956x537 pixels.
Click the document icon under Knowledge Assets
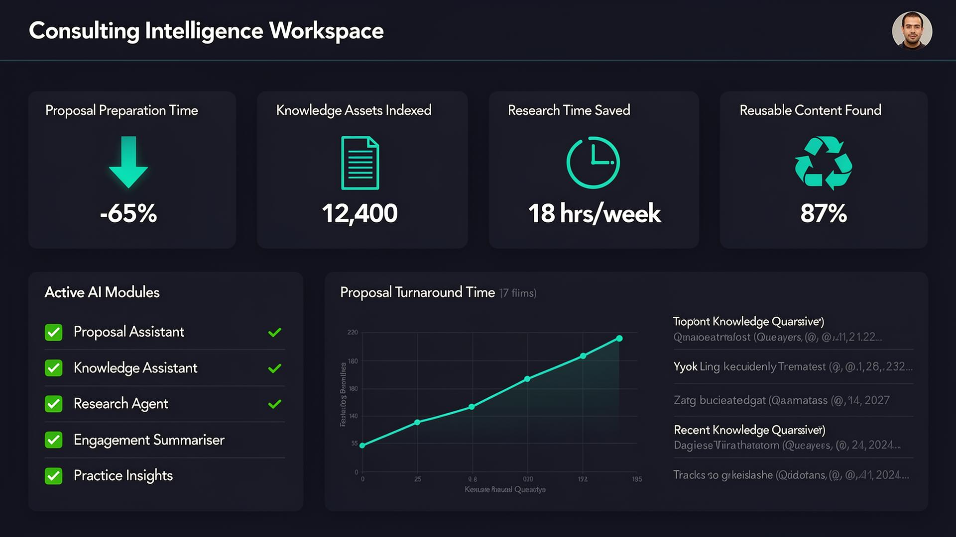pyautogui.click(x=360, y=163)
